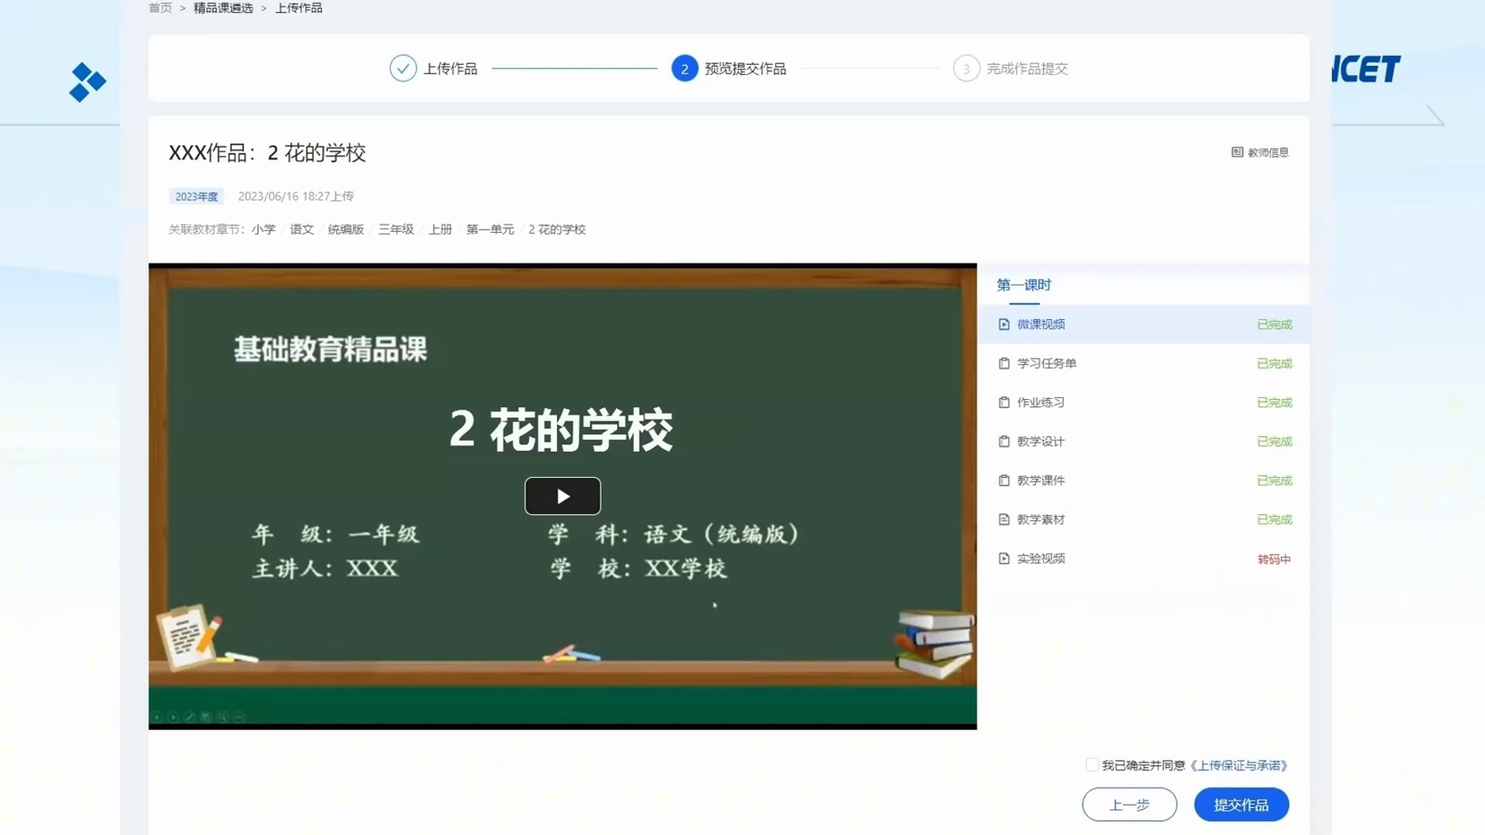Click the blue diamond logo on the left
1485x835 pixels.
[87, 82]
